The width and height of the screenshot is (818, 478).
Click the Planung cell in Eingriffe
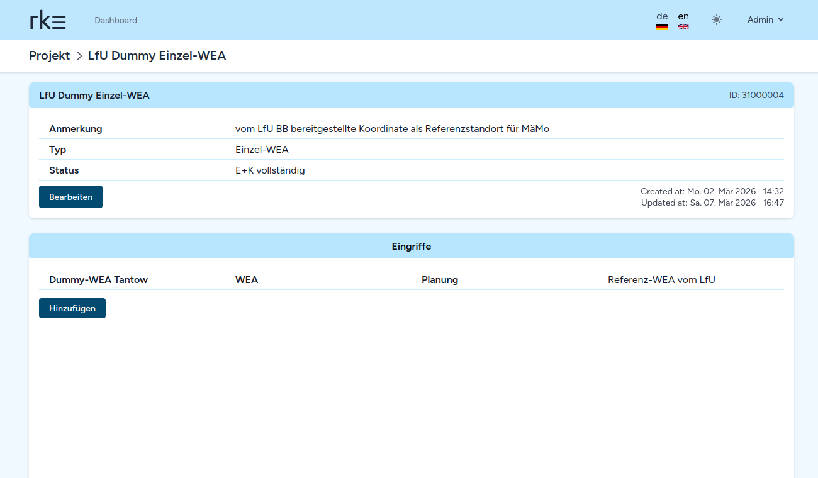pyautogui.click(x=440, y=280)
